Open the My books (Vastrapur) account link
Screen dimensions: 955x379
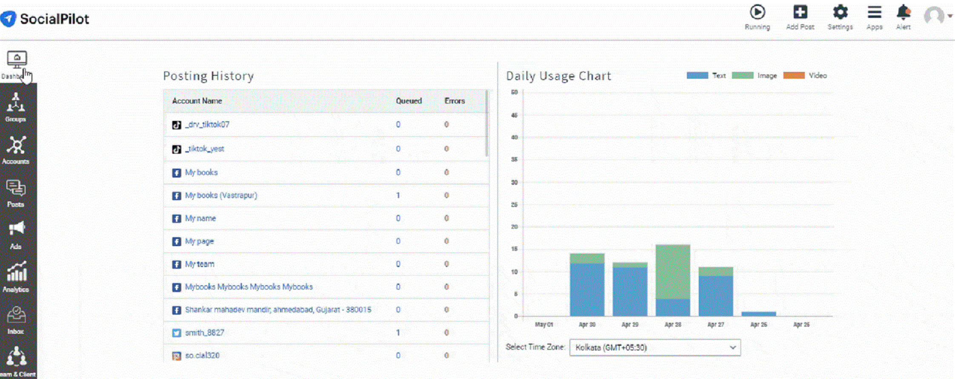coord(221,195)
